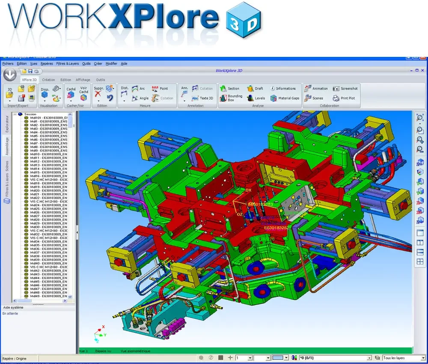Select the Arc measure tool
Image resolution: width=428 pixels, height=364 pixels.
[138, 89]
